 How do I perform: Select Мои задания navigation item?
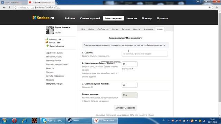point(113,18)
